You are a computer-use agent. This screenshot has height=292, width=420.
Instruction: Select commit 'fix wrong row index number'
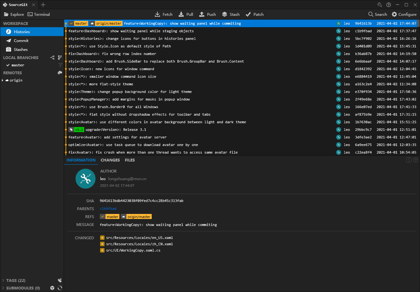click(x=241, y=54)
